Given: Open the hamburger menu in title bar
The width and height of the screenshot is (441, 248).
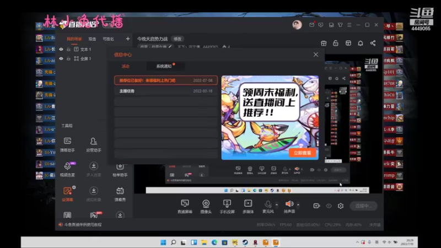Looking at the screenshot, I should click(x=349, y=25).
